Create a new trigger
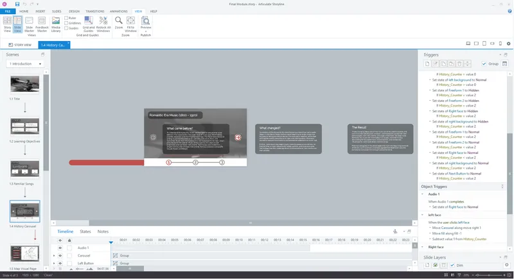 point(427,63)
